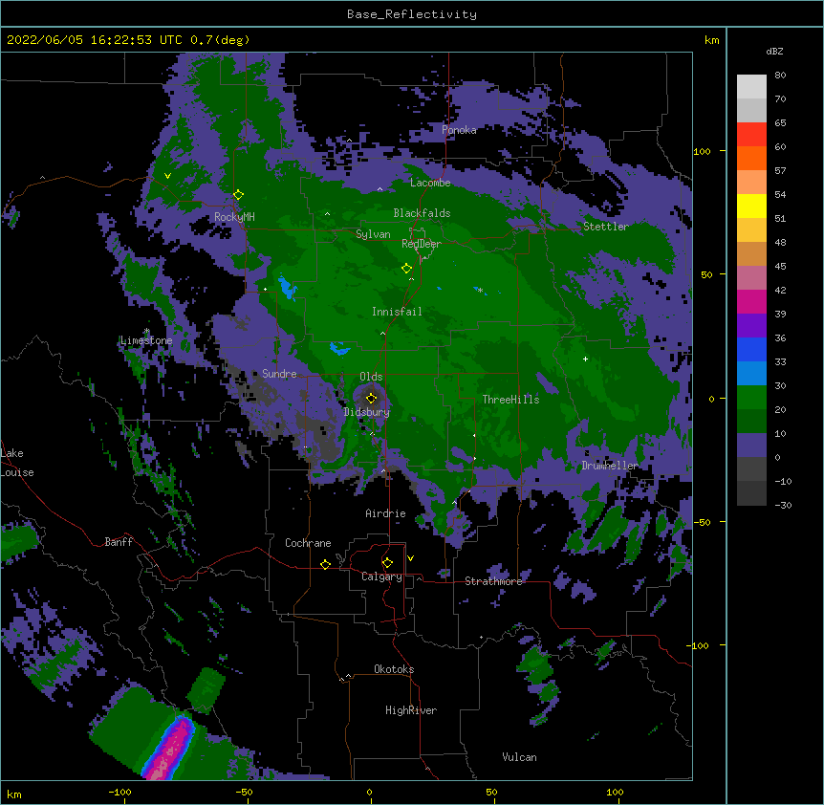Click the Limestone label on the map
The height and width of the screenshot is (805, 824).
click(146, 340)
